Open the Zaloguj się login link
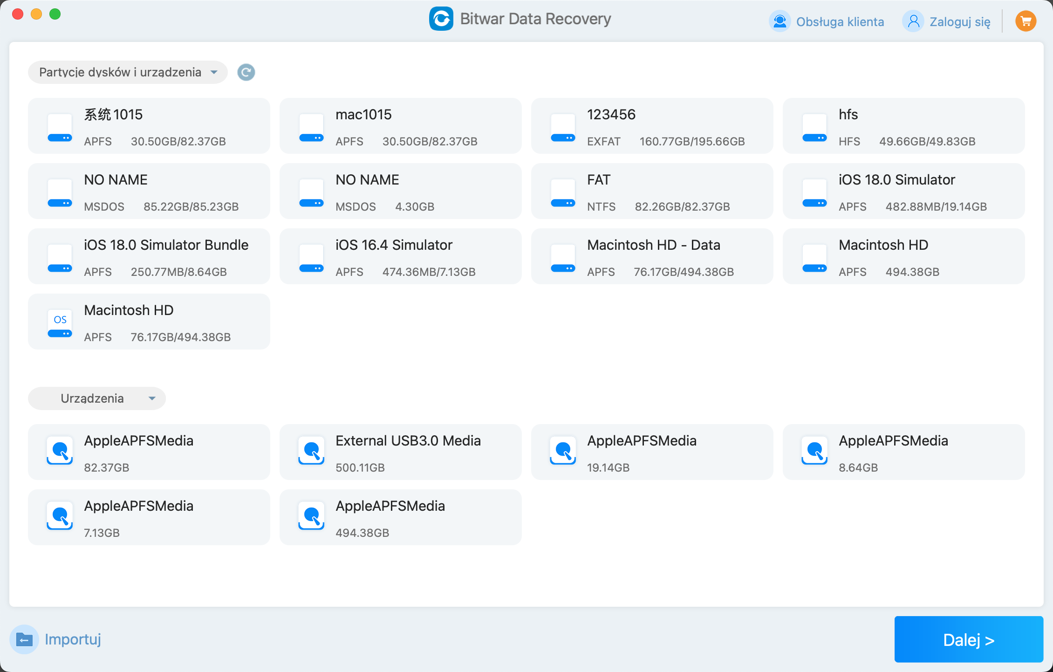Screen dimensions: 1053x672 click(960, 21)
